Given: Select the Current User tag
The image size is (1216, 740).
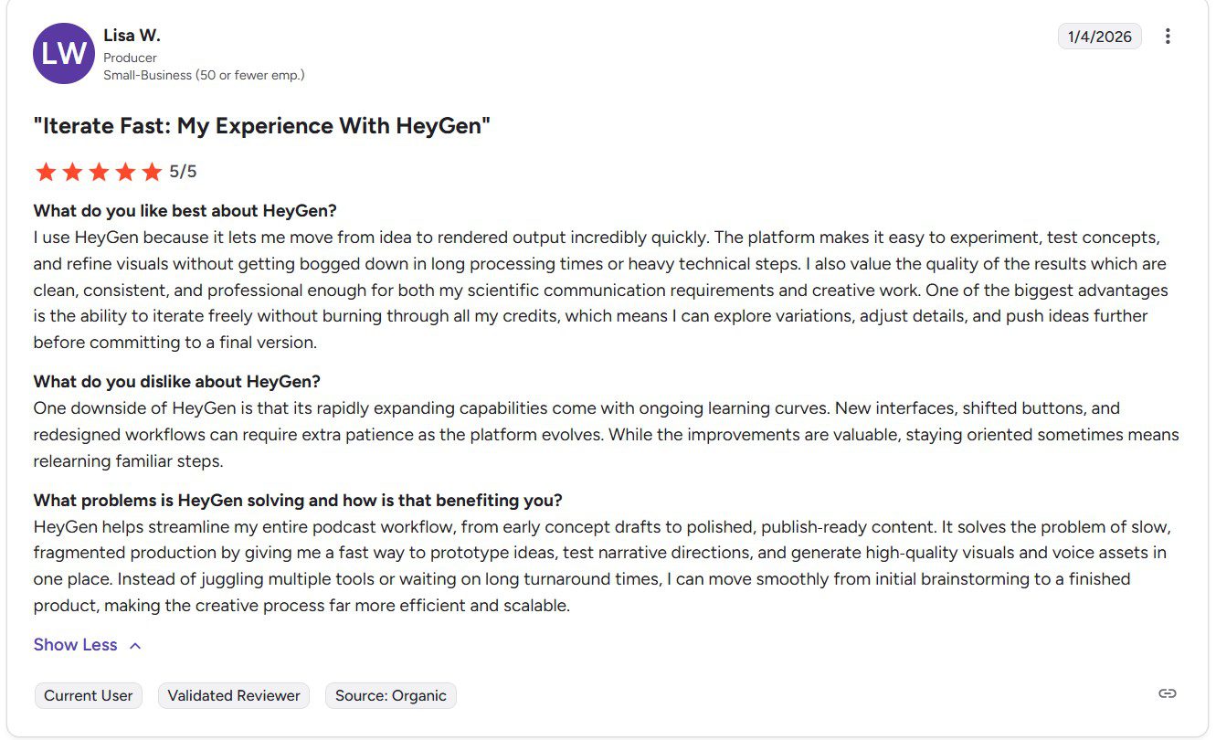Looking at the screenshot, I should pyautogui.click(x=89, y=695).
